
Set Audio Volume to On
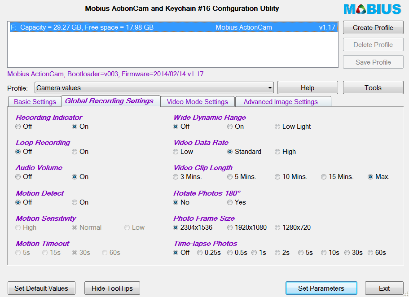click(x=80, y=176)
